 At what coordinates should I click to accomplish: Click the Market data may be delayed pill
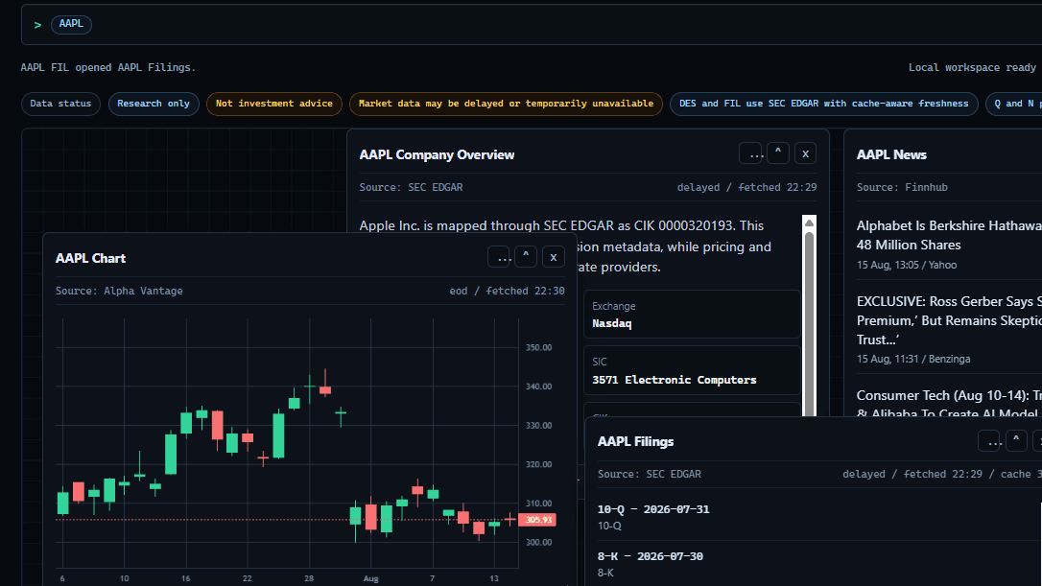506,104
